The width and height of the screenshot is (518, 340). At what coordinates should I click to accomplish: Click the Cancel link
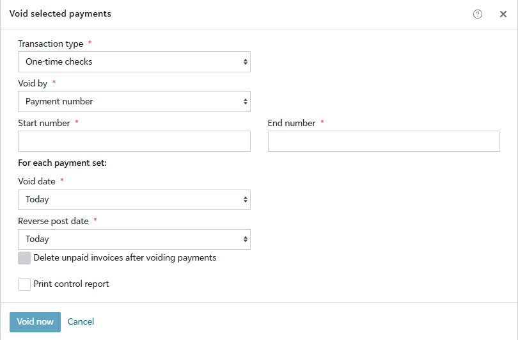(81, 322)
